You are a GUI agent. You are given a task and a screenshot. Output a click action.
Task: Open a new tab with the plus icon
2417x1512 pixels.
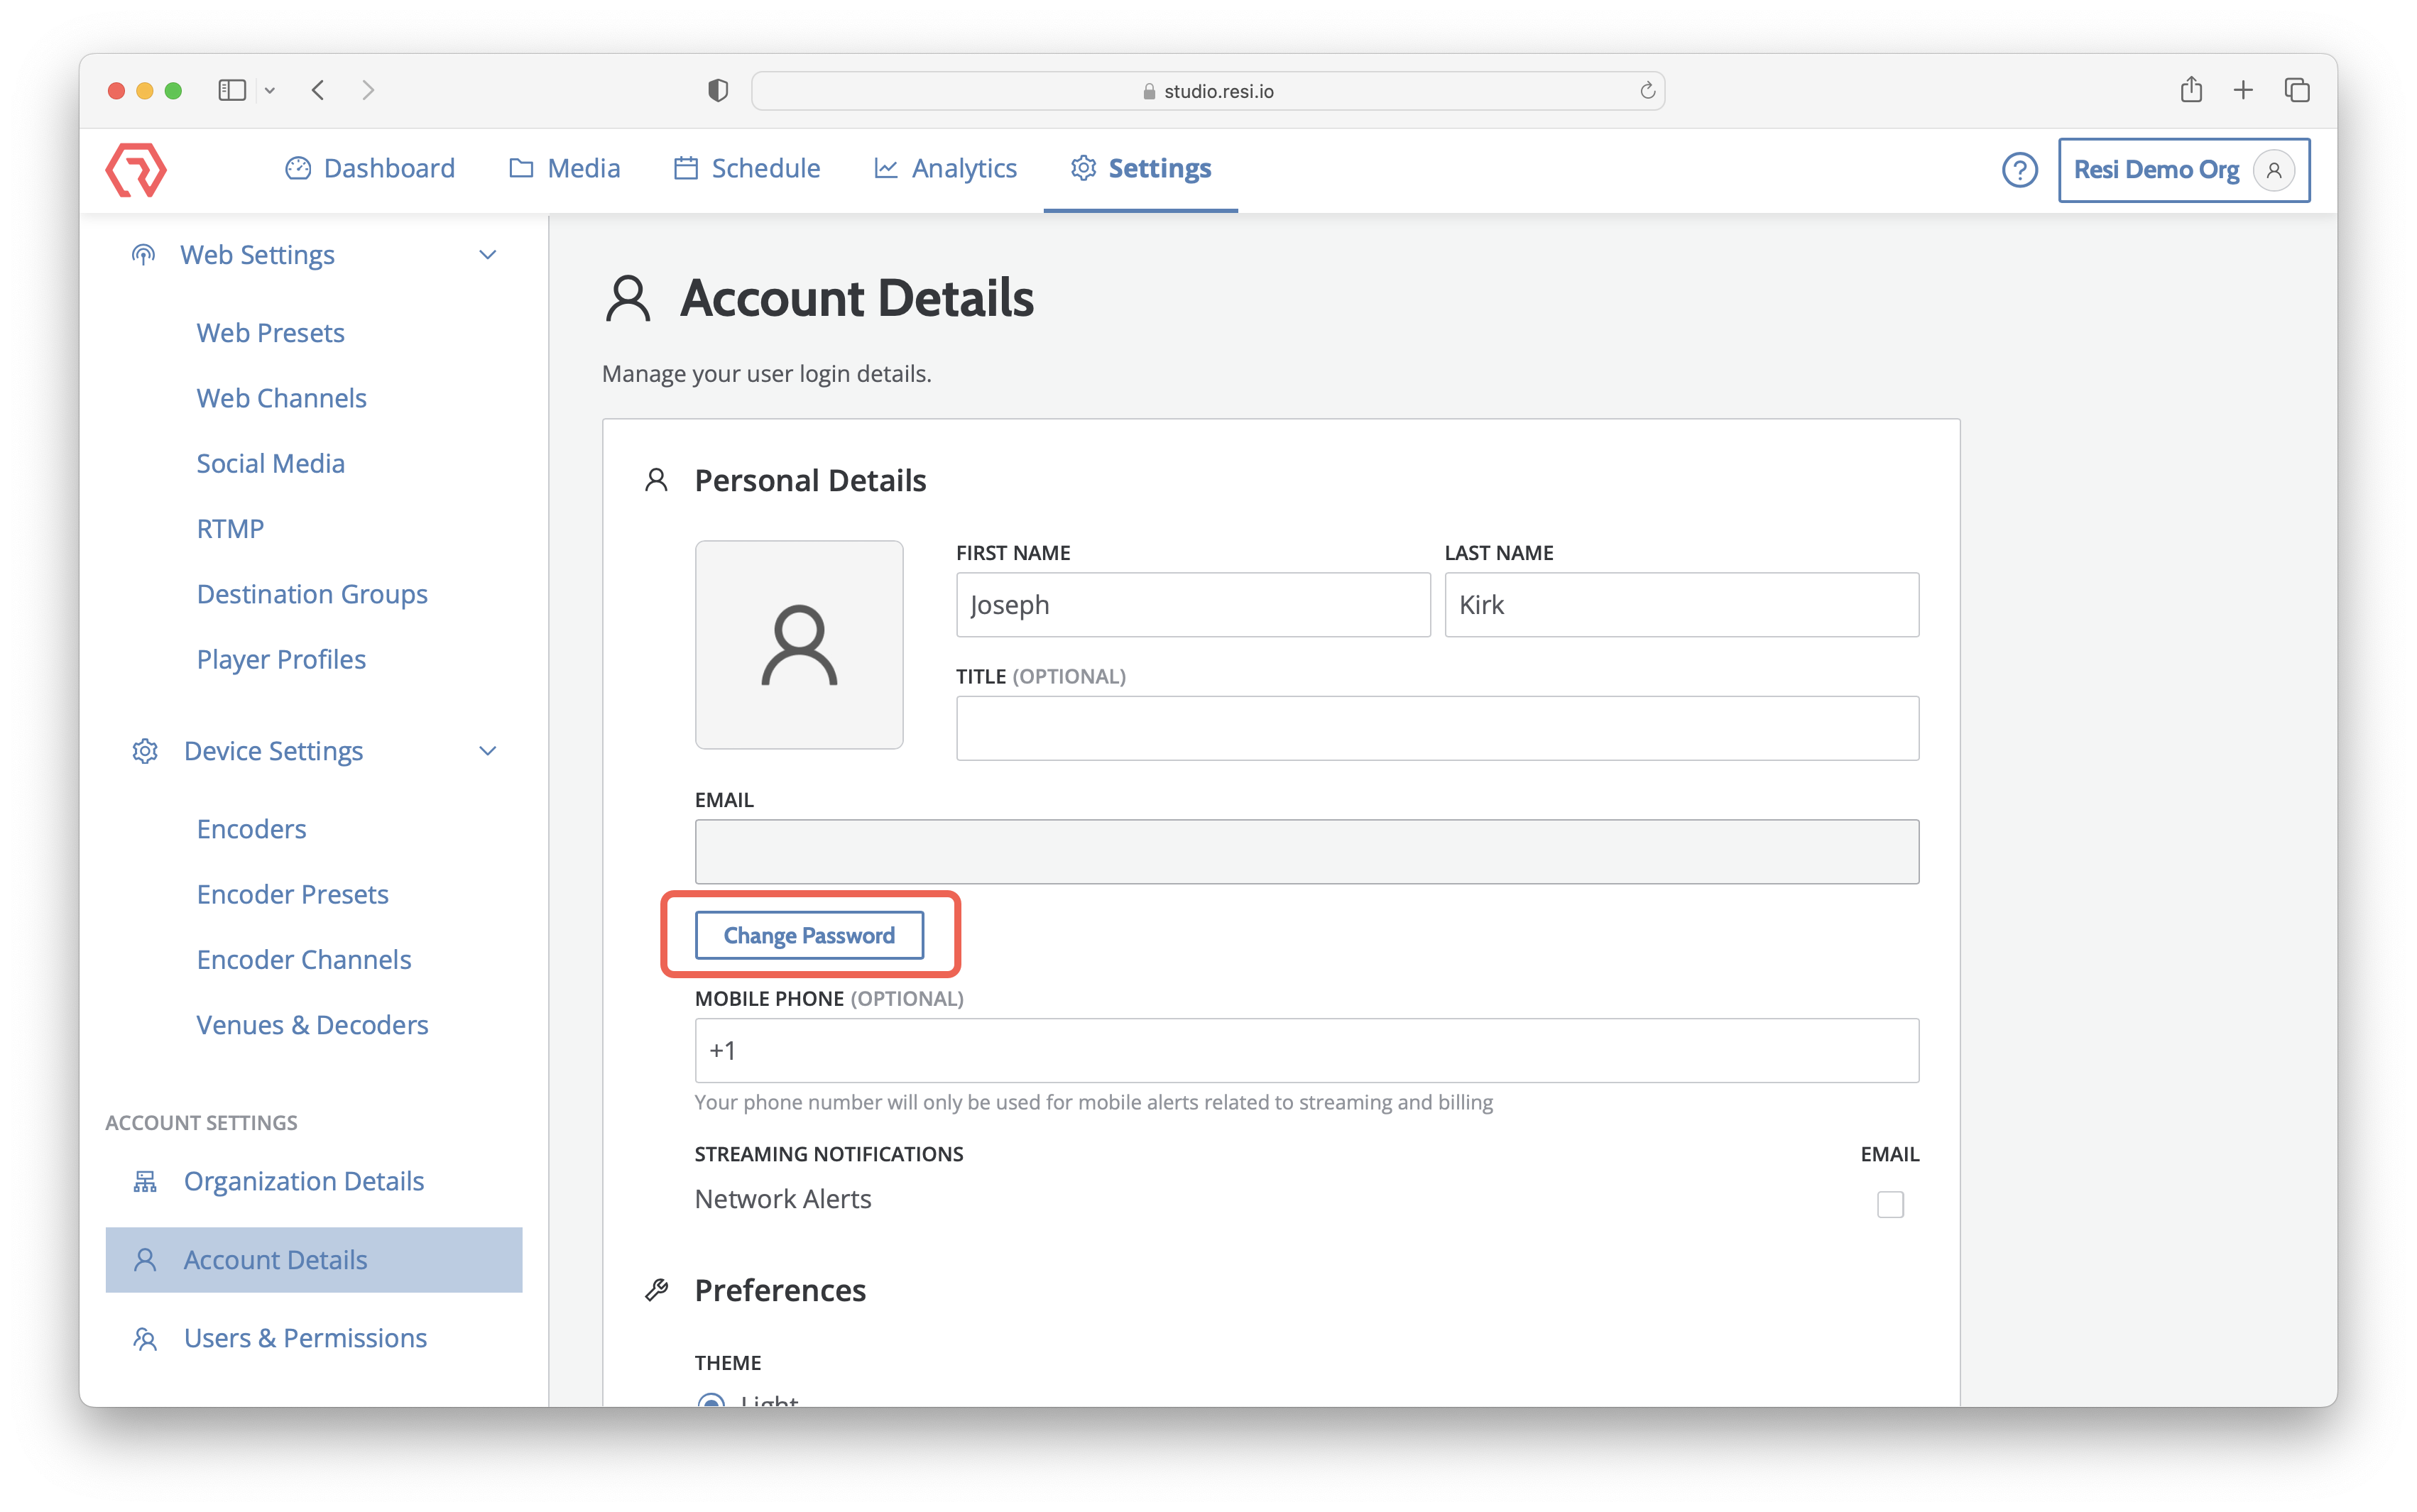(2243, 90)
